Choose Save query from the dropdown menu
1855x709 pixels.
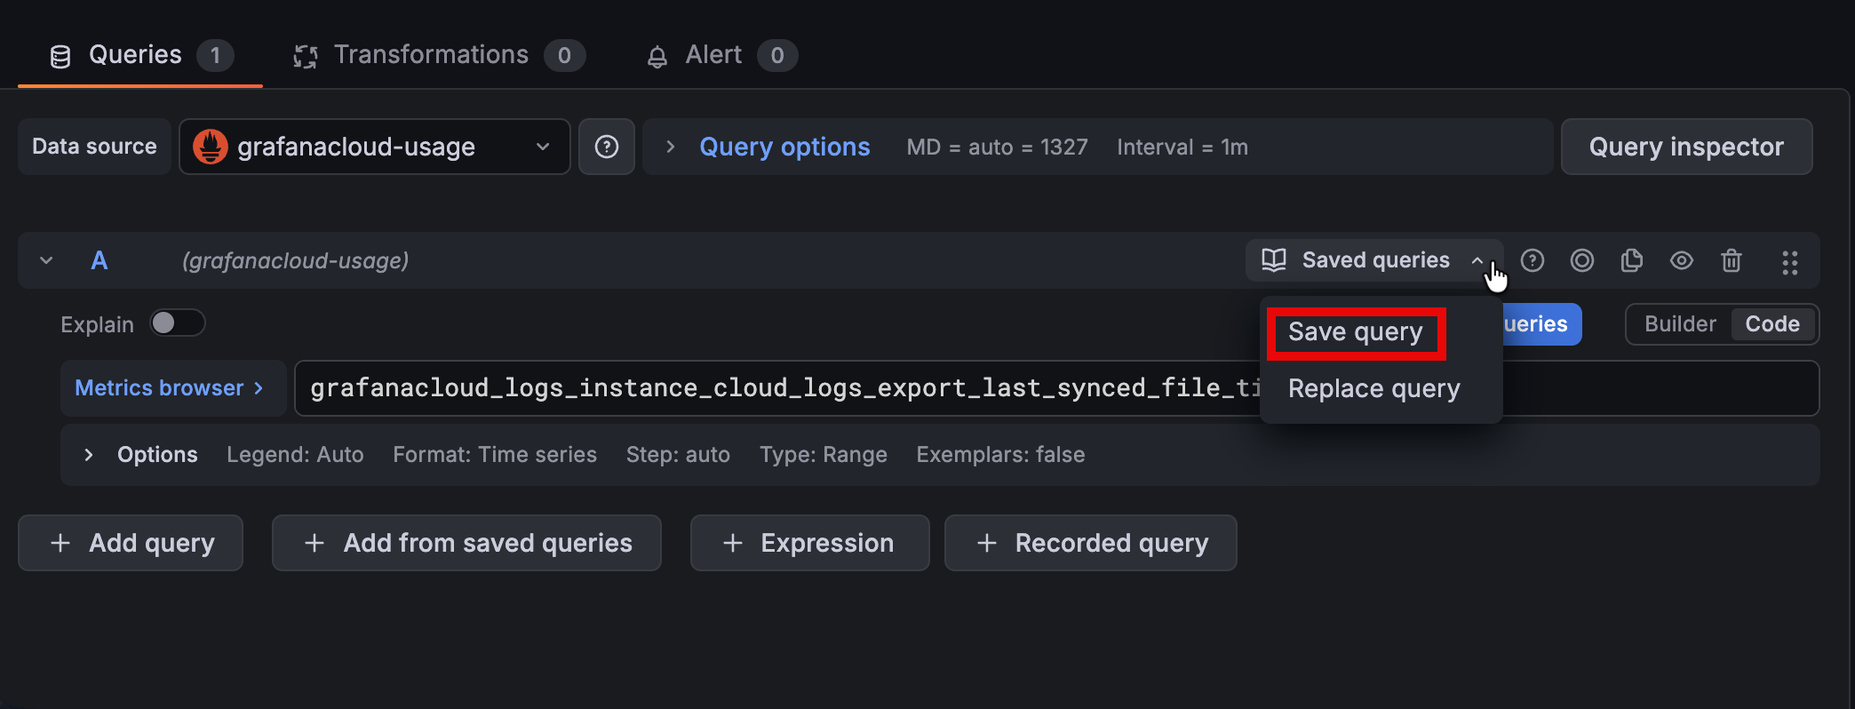click(x=1356, y=332)
